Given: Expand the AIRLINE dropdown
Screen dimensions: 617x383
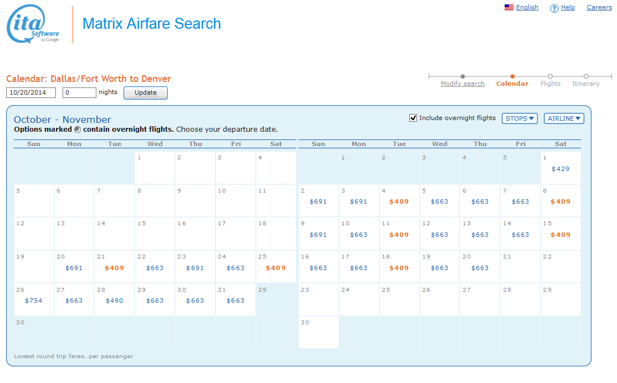Looking at the screenshot, I should (x=564, y=118).
